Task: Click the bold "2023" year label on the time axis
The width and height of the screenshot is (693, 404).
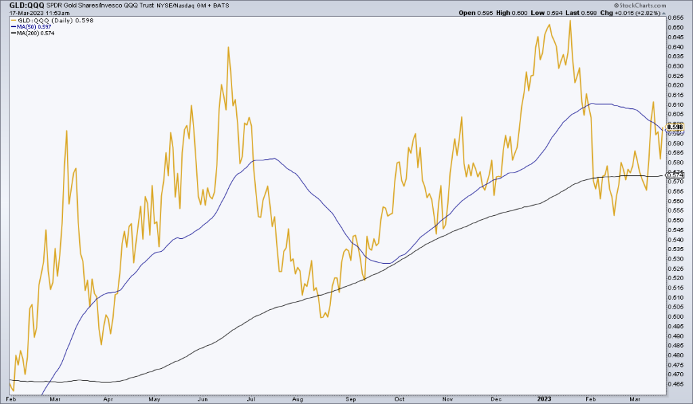Action: coord(544,399)
